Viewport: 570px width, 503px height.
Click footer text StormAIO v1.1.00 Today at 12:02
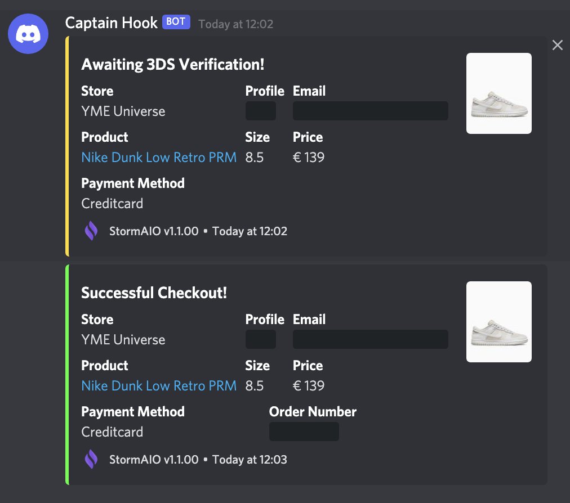pos(198,231)
